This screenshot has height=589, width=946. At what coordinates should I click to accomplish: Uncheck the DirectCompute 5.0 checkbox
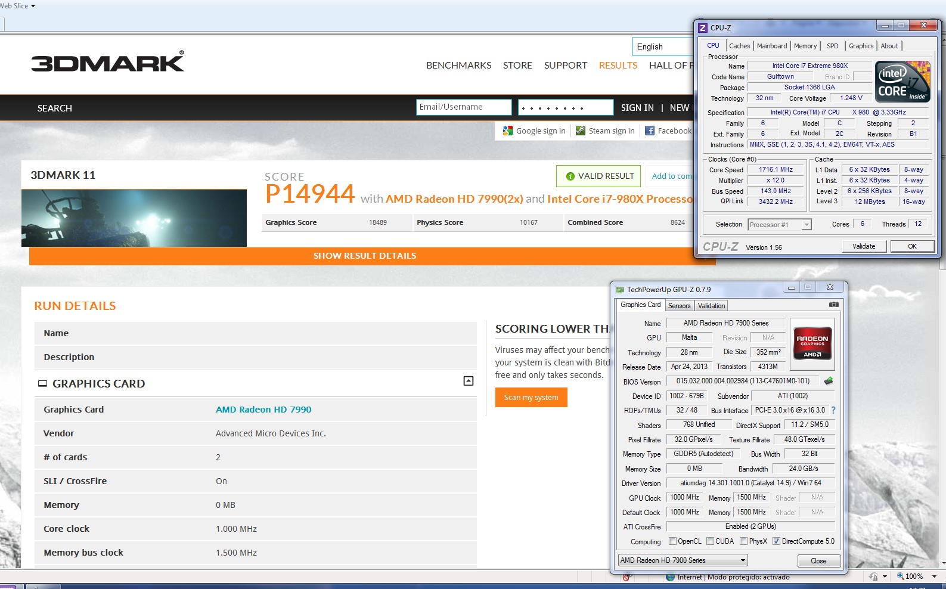pyautogui.click(x=776, y=541)
